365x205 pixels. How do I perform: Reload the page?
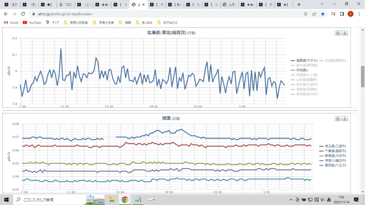pos(23,14)
